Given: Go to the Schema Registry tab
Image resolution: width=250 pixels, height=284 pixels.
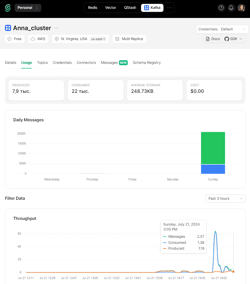Looking at the screenshot, I should point(147,63).
